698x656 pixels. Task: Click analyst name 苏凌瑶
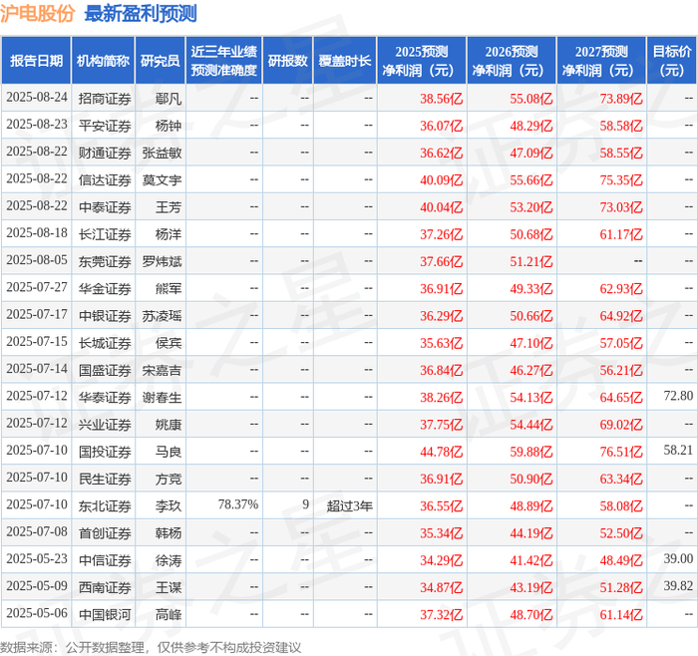pyautogui.click(x=162, y=316)
